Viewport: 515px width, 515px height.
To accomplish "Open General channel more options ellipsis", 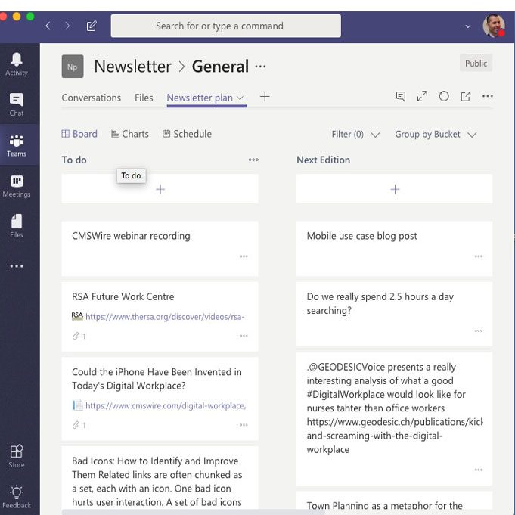I will click(x=260, y=67).
